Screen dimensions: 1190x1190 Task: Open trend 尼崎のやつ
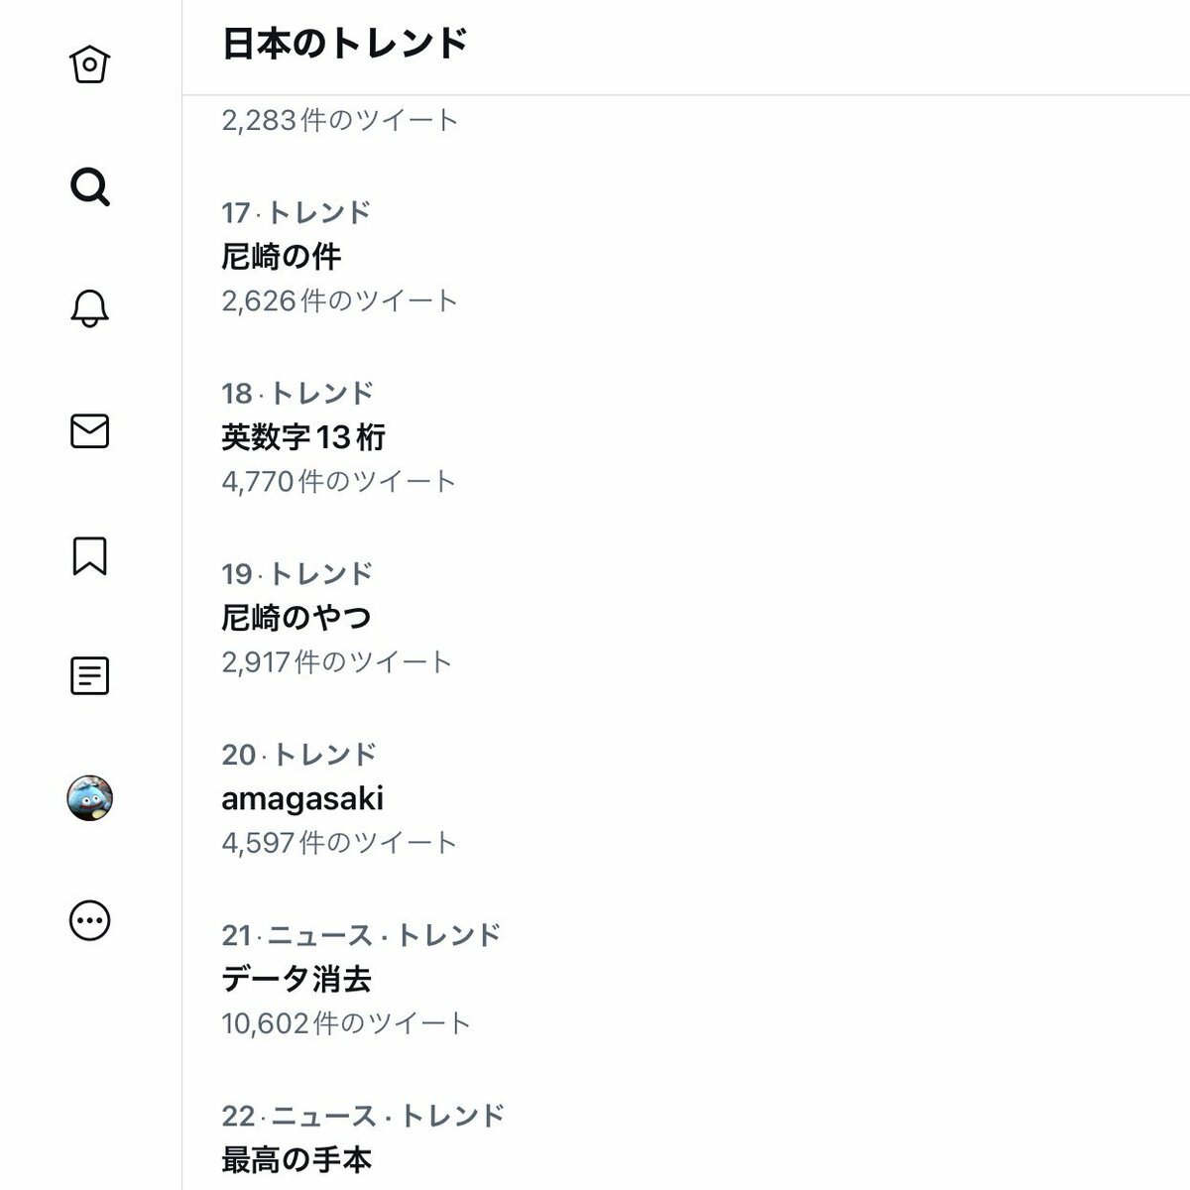point(297,618)
